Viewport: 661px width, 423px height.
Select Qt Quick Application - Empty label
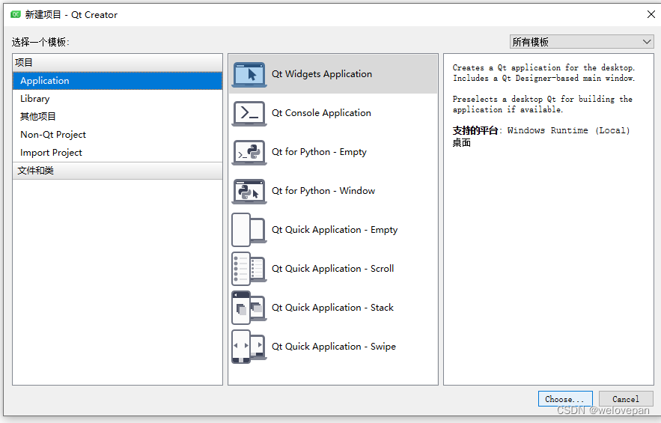pos(335,230)
